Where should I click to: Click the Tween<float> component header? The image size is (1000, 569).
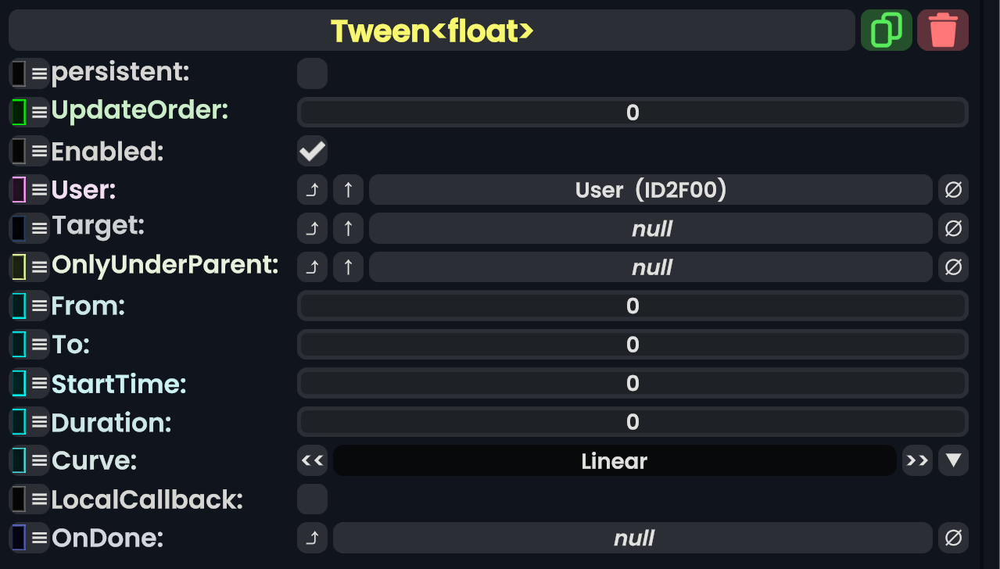[432, 30]
